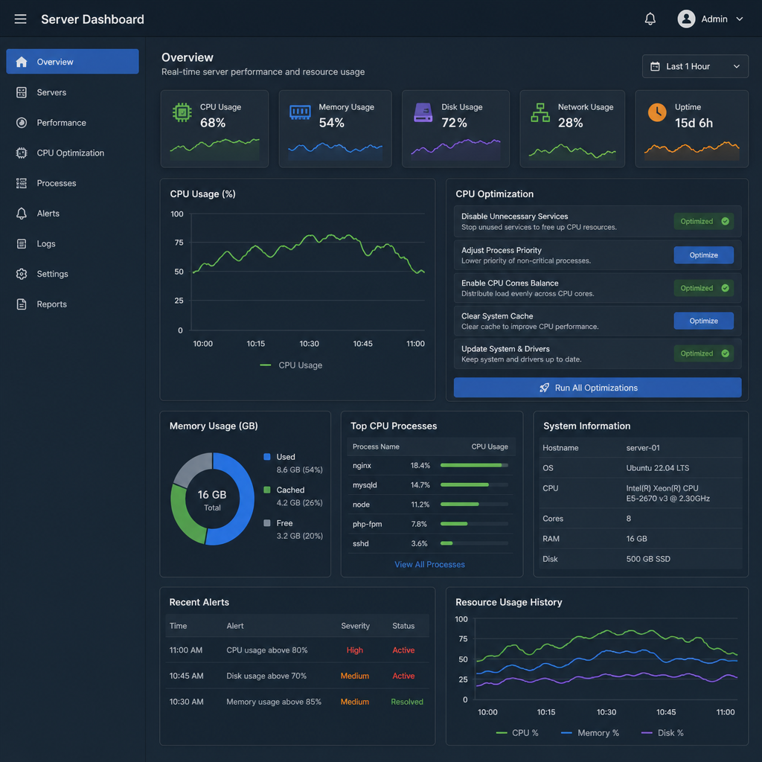
Task: Toggle CPU % series legend in history chart
Action: click(x=517, y=732)
